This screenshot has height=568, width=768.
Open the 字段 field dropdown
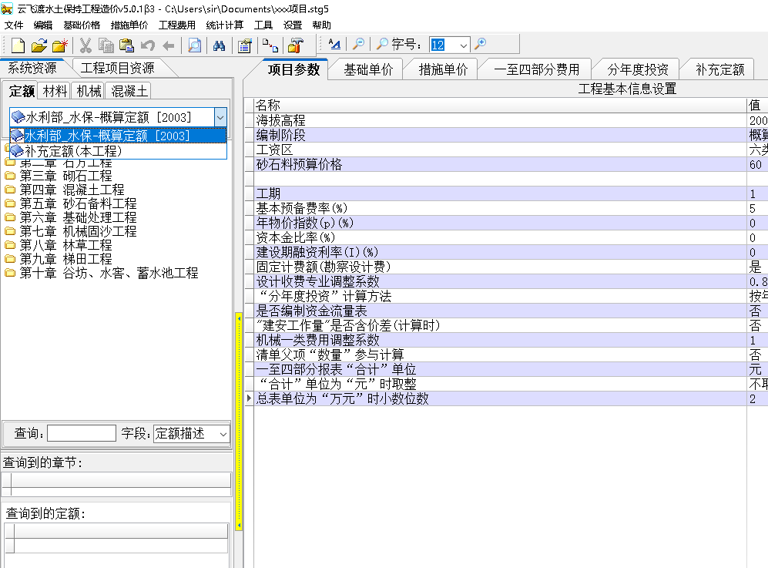click(x=223, y=434)
